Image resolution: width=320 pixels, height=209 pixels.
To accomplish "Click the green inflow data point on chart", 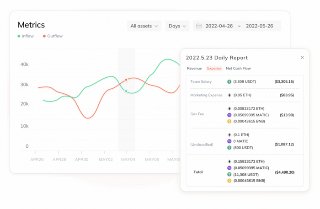I will click(x=126, y=91).
